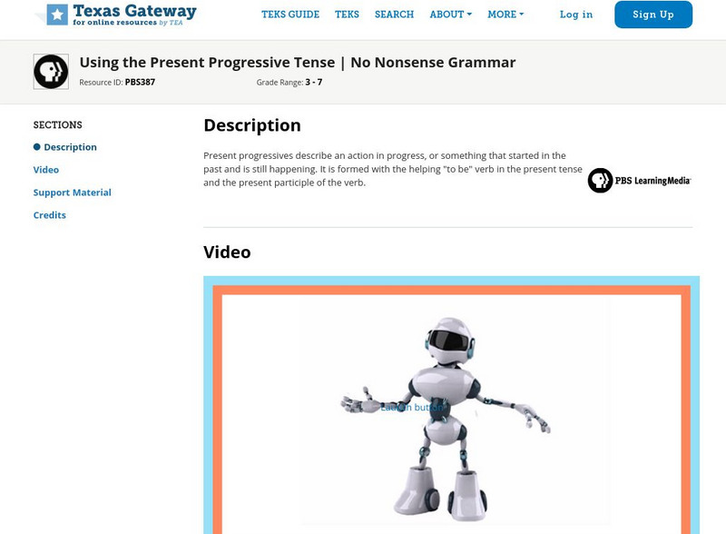Click the PBS head logo beside the resource title
Screen dimensions: 726x534
50,69
